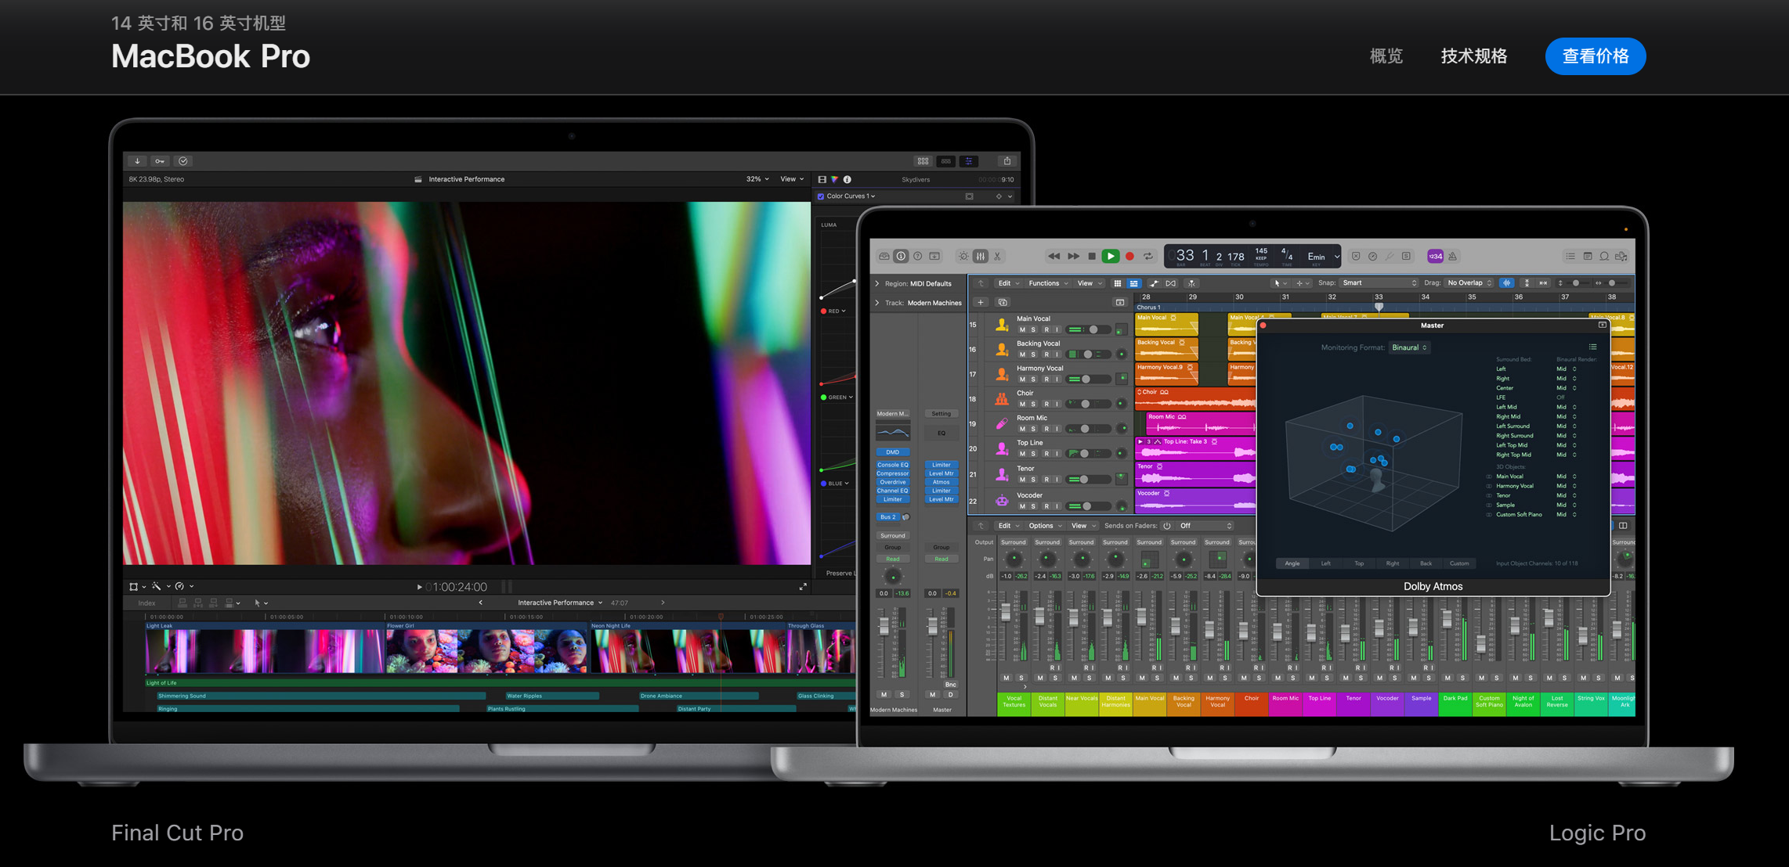Open the 概览 link
The height and width of the screenshot is (867, 1789).
[x=1386, y=56]
